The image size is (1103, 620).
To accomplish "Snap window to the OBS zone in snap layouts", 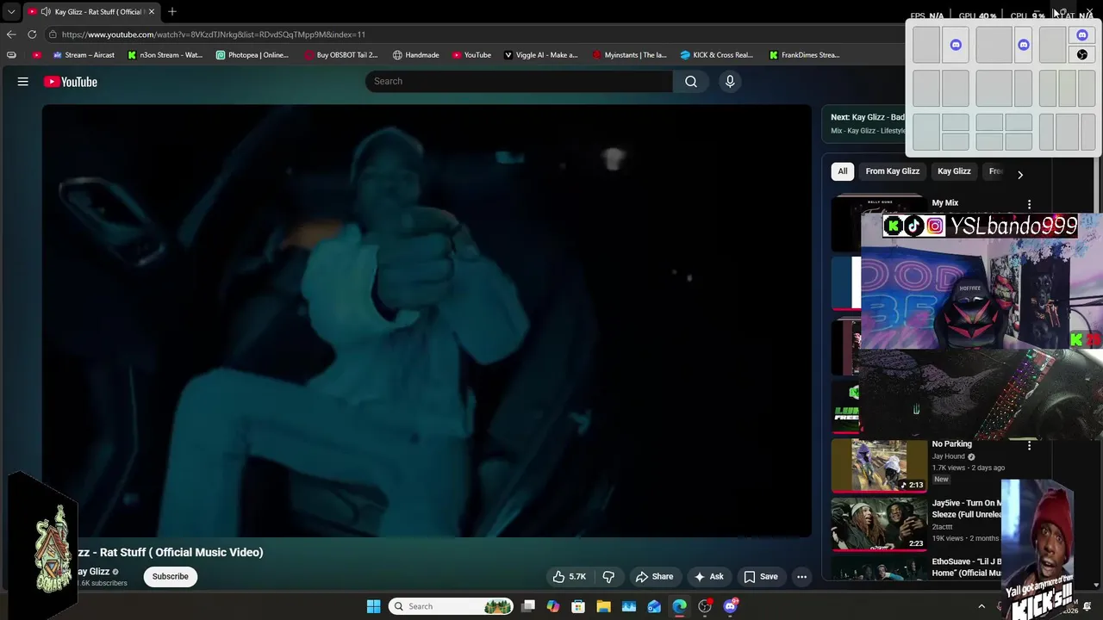I will tap(1082, 54).
